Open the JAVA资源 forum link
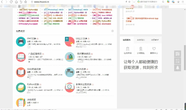 81,69
